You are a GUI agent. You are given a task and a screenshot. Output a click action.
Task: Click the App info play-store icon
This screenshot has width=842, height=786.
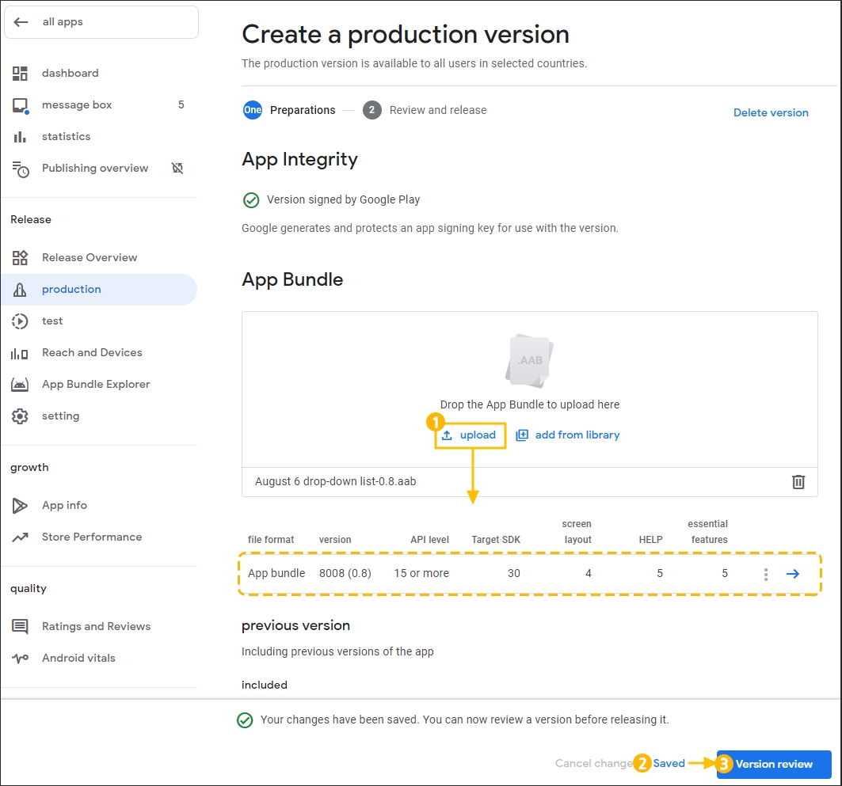(x=20, y=506)
